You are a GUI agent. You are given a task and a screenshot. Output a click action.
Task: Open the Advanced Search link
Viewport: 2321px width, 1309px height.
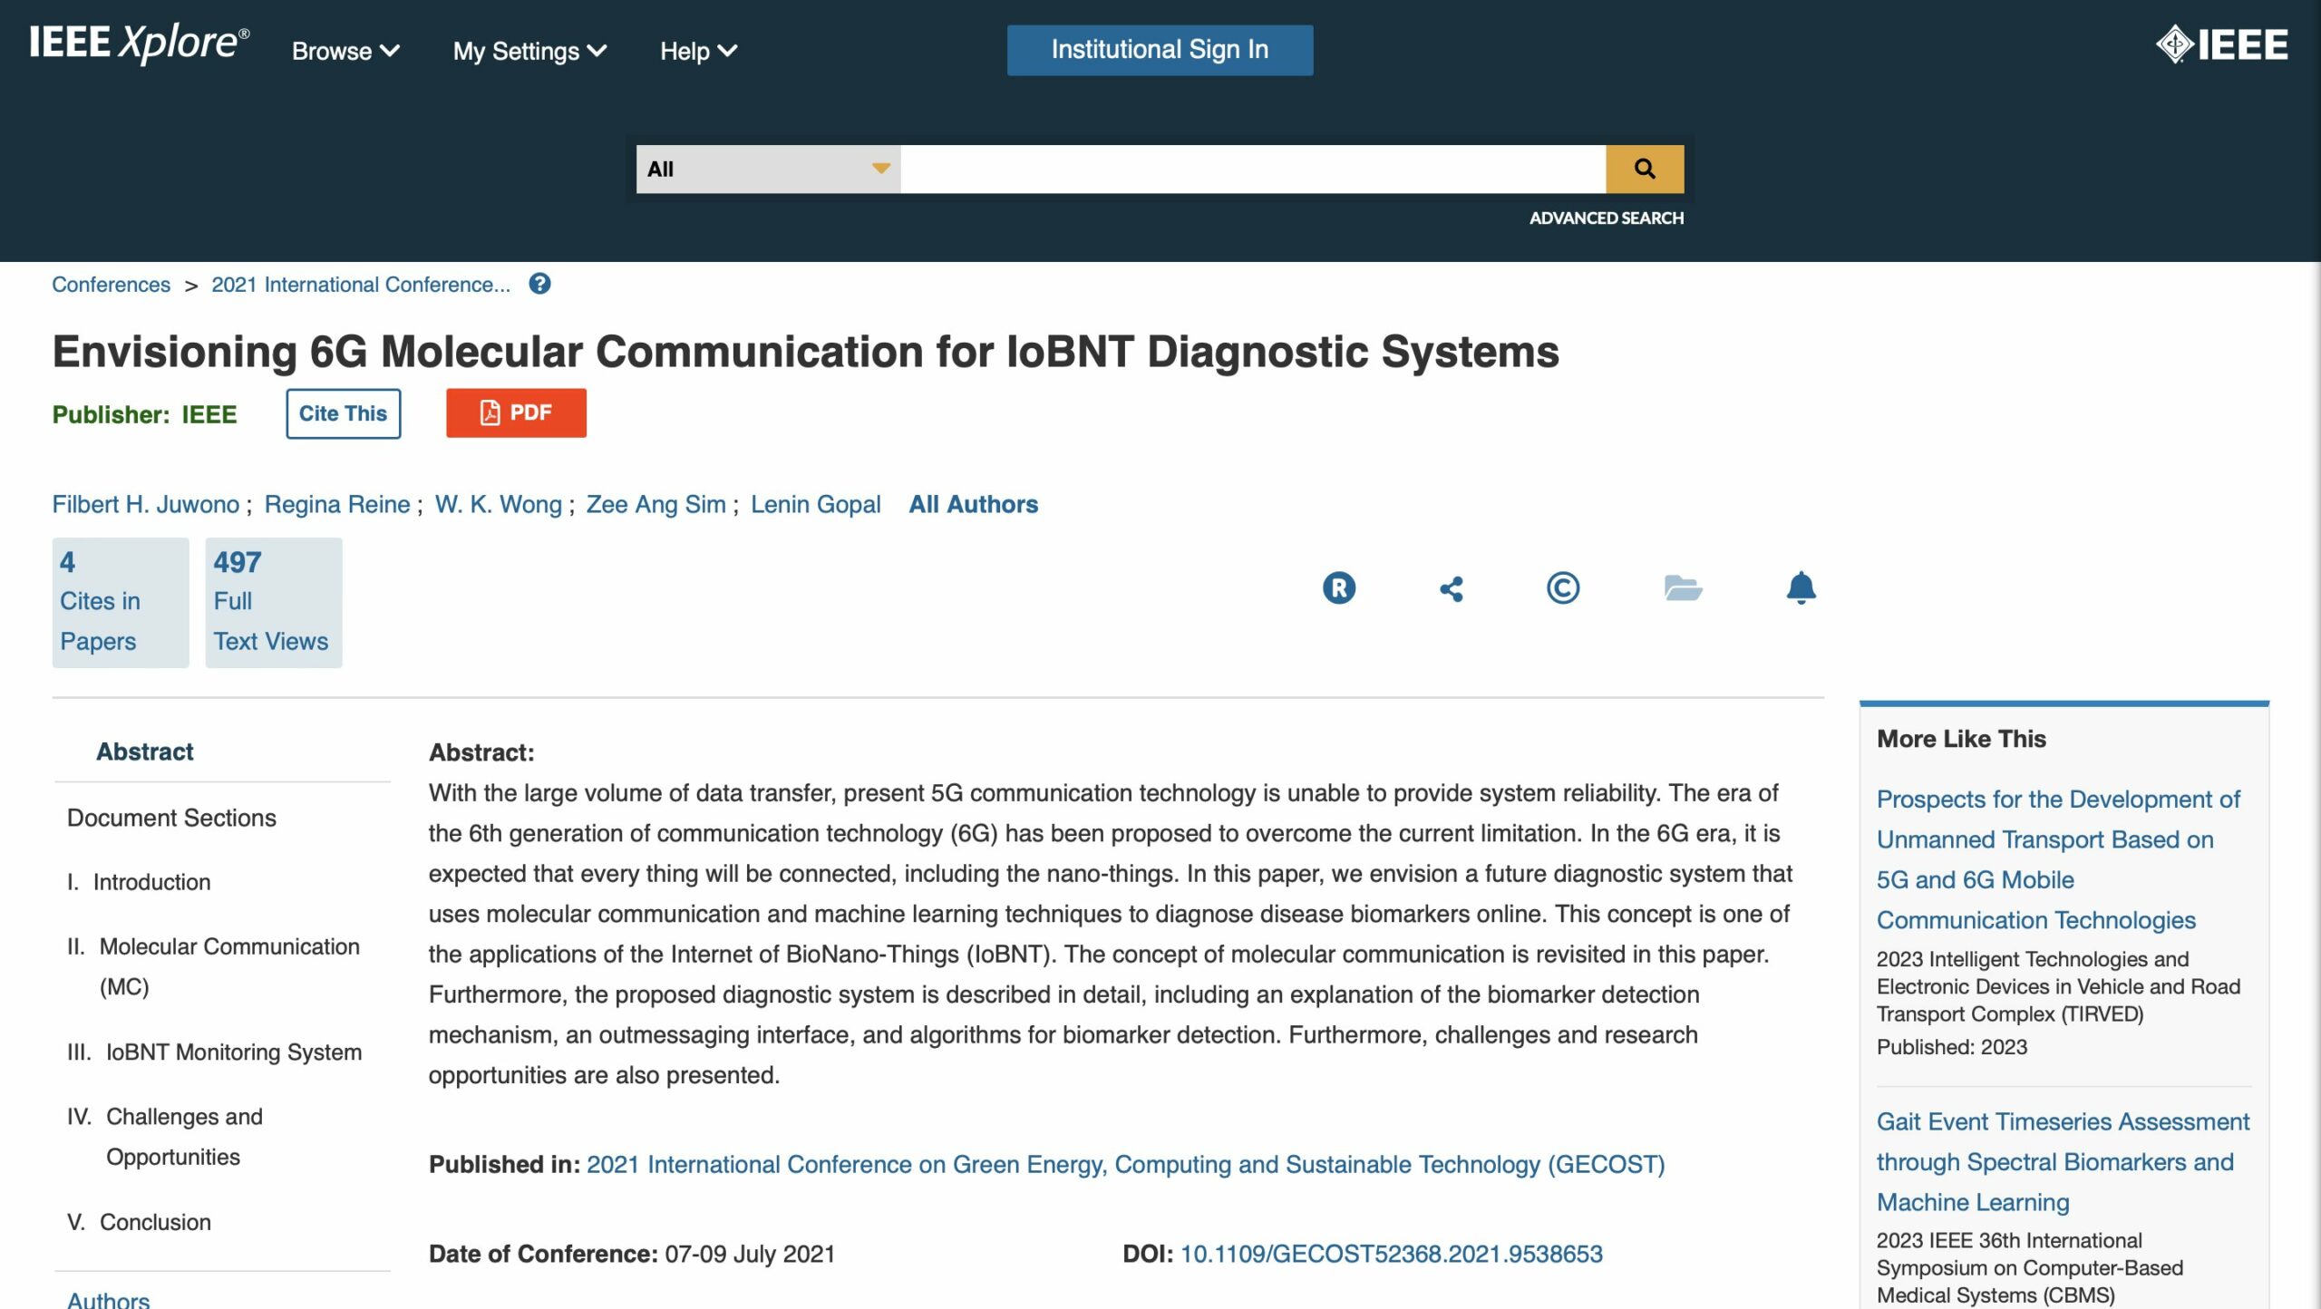point(1606,218)
